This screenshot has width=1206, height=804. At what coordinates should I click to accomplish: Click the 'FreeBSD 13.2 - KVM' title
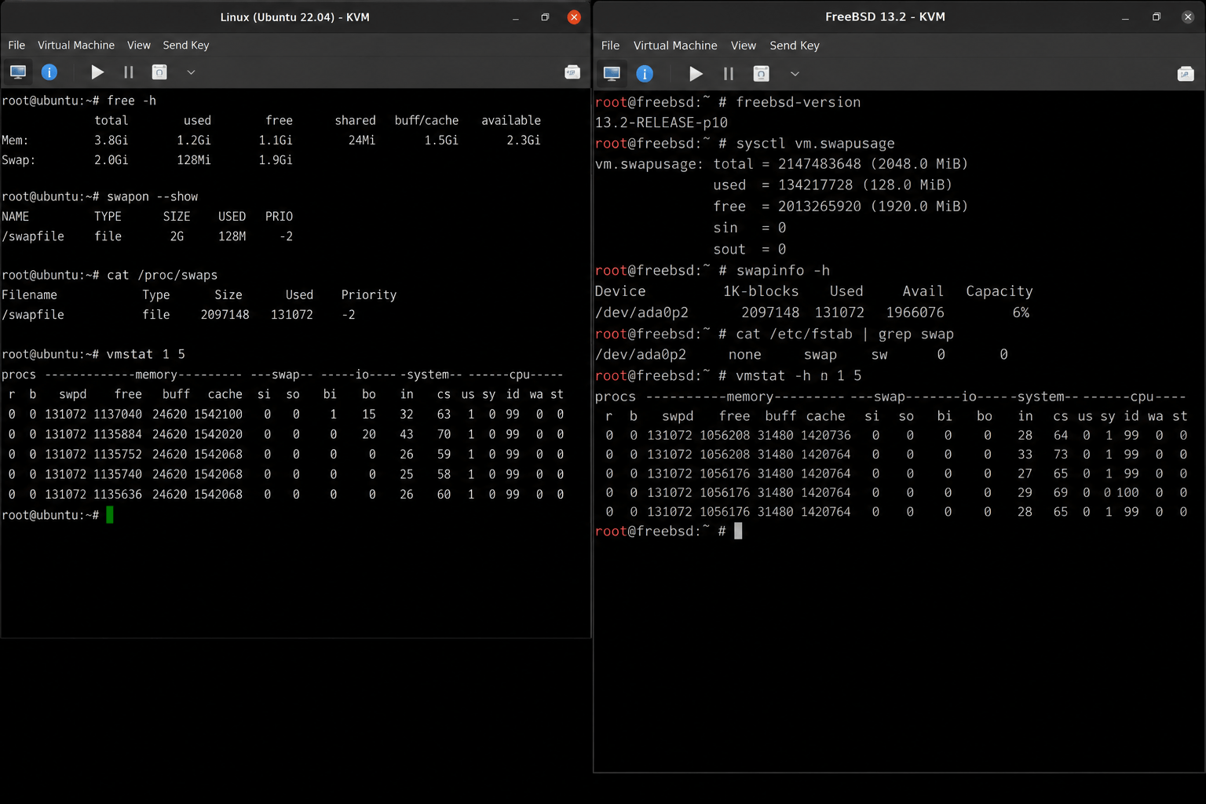pyautogui.click(x=885, y=16)
